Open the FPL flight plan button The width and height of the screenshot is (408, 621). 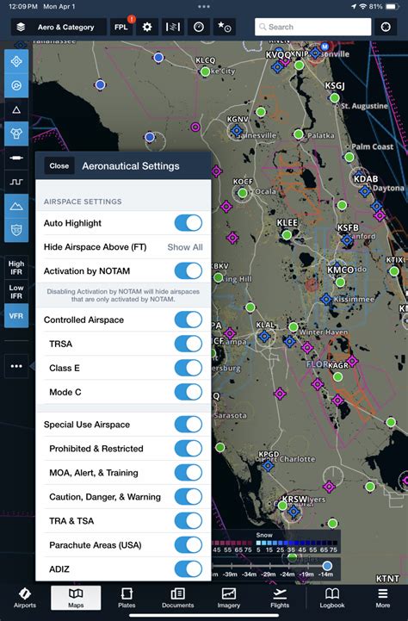point(121,27)
